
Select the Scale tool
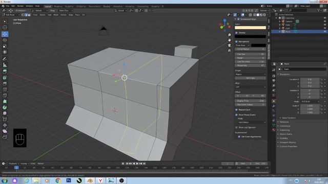click(5, 46)
